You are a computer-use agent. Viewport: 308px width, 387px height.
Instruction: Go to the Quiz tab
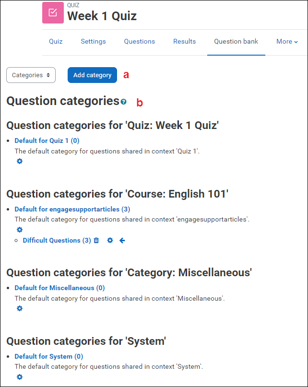[x=55, y=42]
